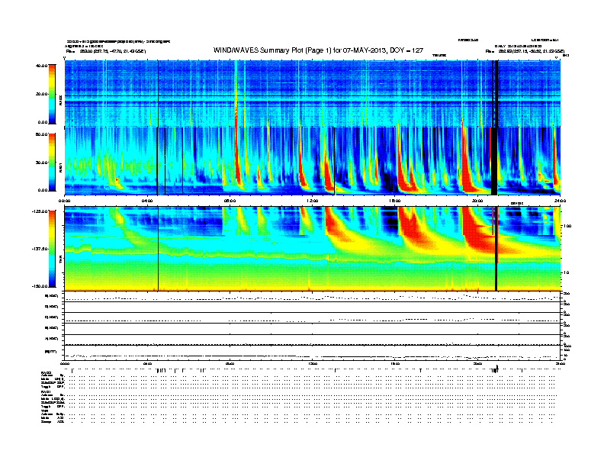Click the 08:00 time label under RAD1 spectrogram
604x467 pixels.
coord(230,201)
